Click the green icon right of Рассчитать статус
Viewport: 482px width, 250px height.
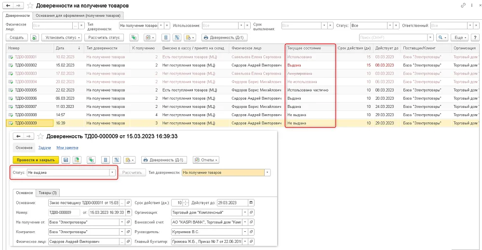tap(134, 38)
